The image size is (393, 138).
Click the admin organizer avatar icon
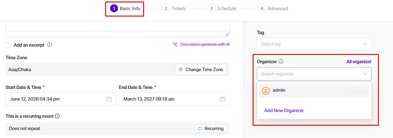pos(266,91)
